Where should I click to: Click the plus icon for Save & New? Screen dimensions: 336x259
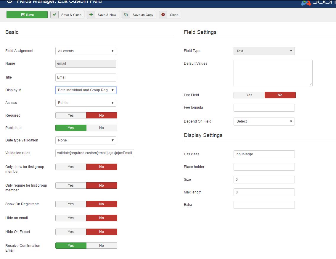pos(91,15)
